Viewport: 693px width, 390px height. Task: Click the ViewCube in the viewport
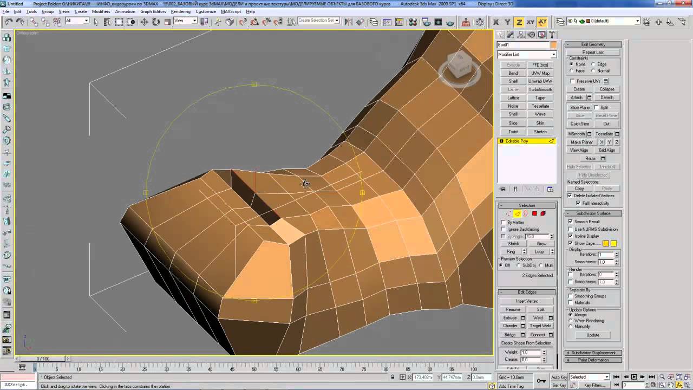(460, 66)
